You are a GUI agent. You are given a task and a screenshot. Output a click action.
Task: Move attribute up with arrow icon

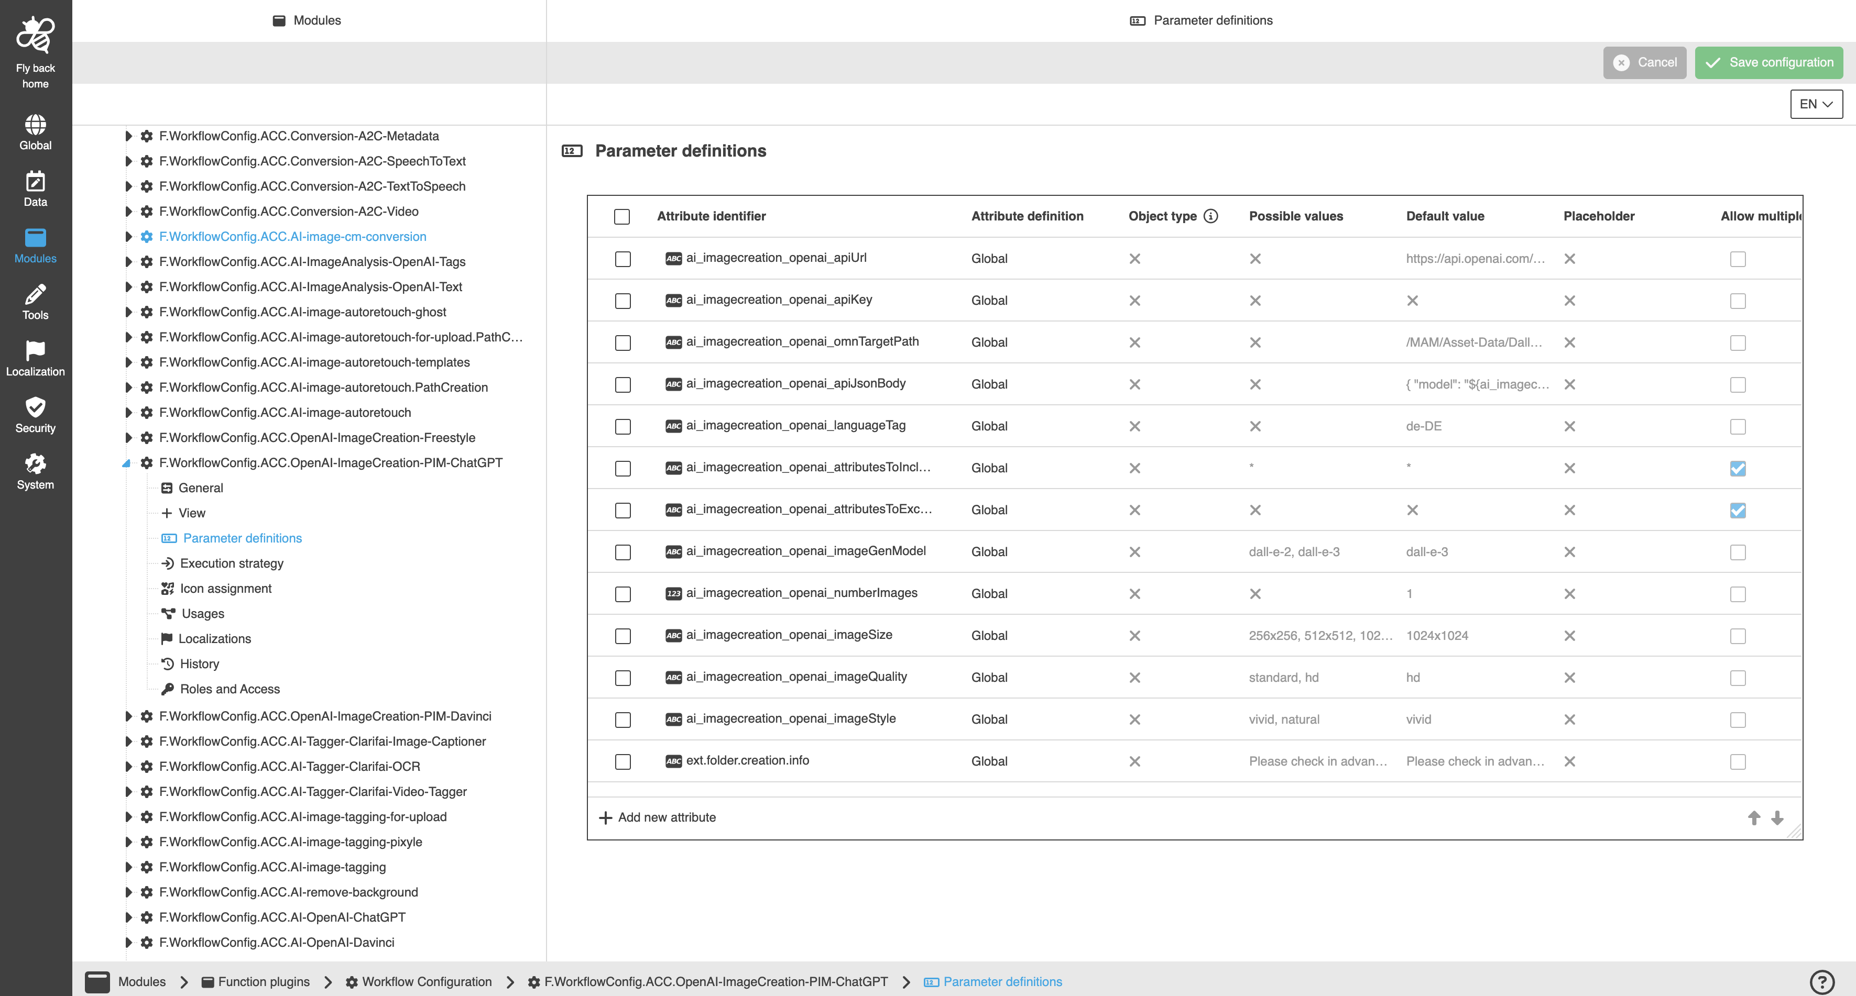pyautogui.click(x=1754, y=817)
